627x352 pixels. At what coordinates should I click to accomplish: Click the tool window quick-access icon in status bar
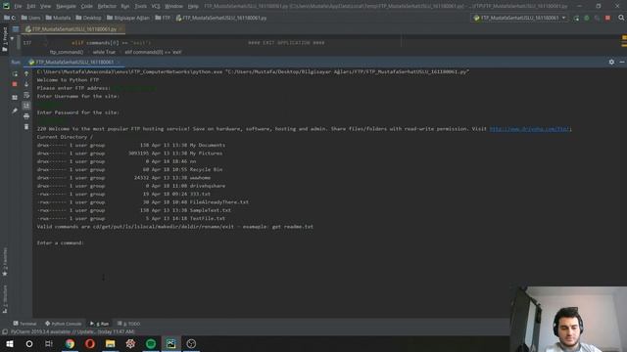click(x=5, y=331)
